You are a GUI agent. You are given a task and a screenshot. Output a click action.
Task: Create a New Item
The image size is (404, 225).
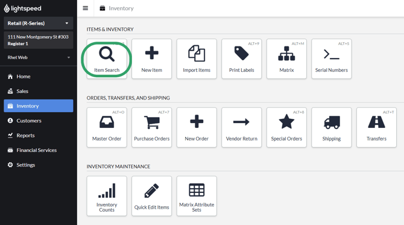click(151, 59)
